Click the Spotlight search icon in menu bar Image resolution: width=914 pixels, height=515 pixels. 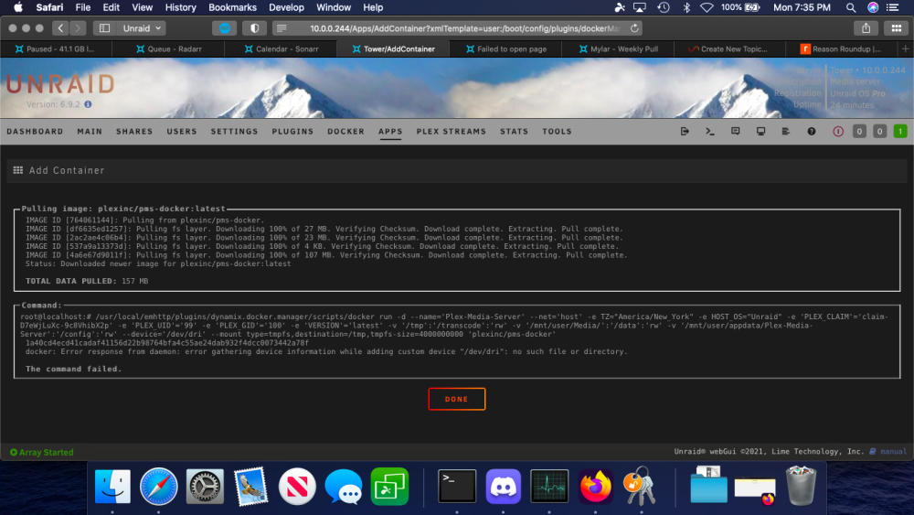[x=851, y=7]
